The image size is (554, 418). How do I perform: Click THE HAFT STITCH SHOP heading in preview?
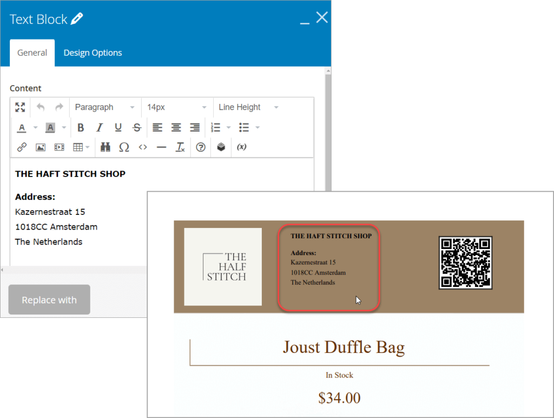pyautogui.click(x=331, y=236)
